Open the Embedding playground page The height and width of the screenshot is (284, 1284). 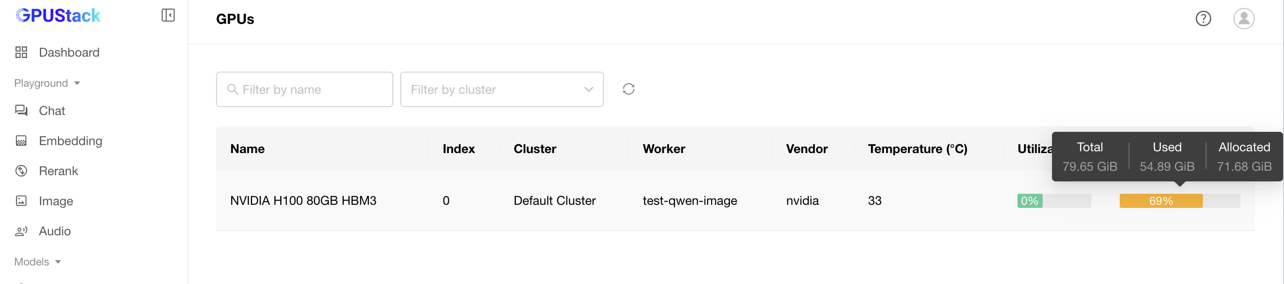click(x=70, y=141)
